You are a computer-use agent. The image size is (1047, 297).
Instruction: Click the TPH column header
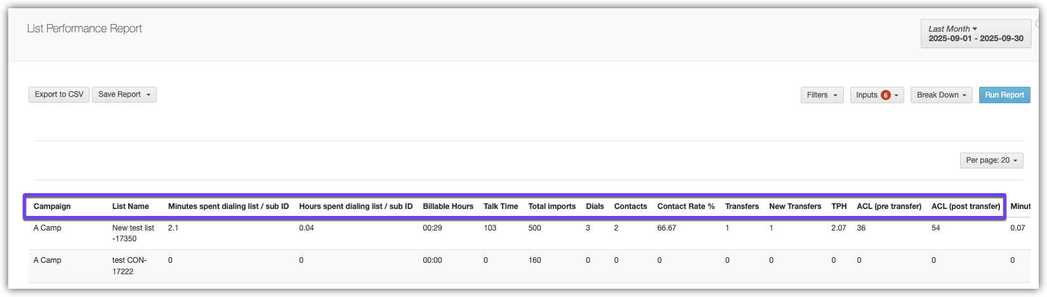(839, 206)
